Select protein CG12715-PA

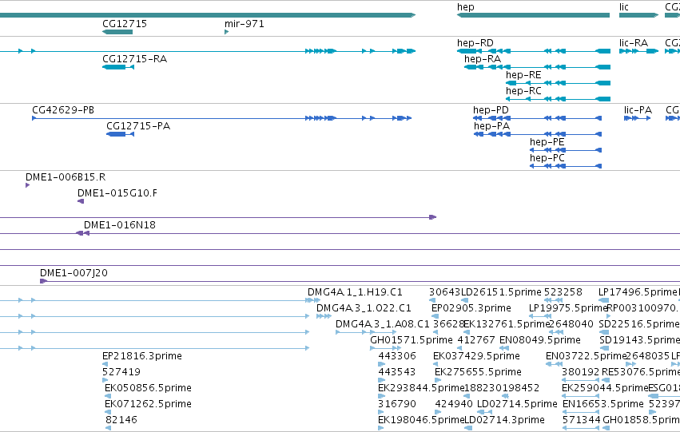coord(138,126)
